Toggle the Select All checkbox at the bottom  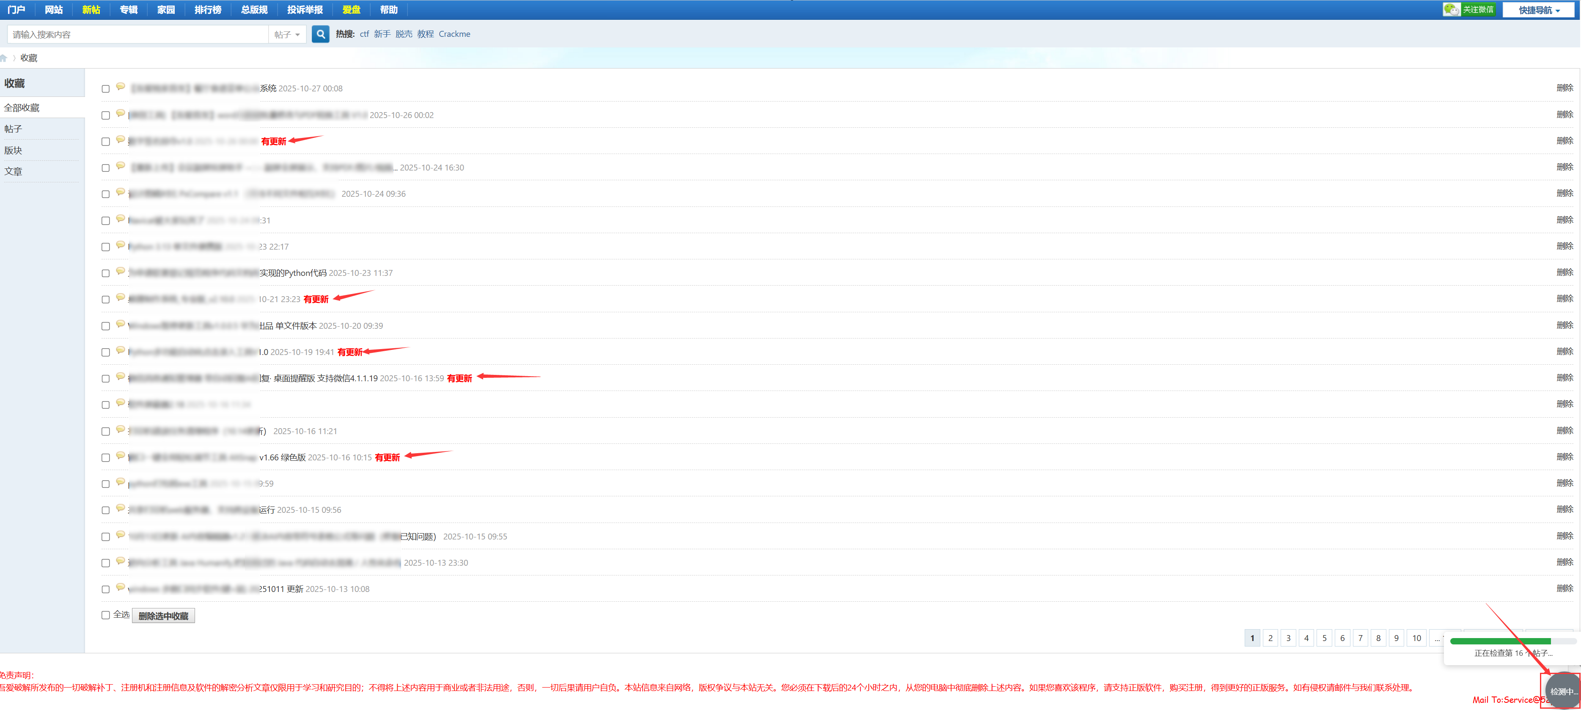[x=106, y=615]
